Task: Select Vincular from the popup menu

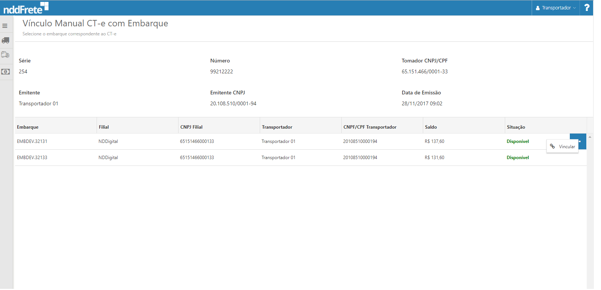Action: [x=566, y=147]
